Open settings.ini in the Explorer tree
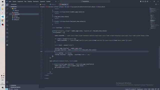The width and height of the screenshot is (160, 90). pos(24,19)
